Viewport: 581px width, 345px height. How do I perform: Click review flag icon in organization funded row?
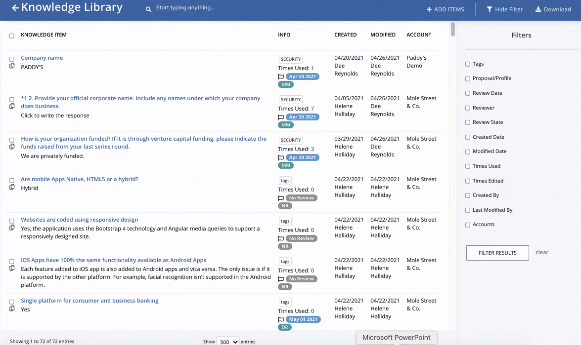point(281,158)
